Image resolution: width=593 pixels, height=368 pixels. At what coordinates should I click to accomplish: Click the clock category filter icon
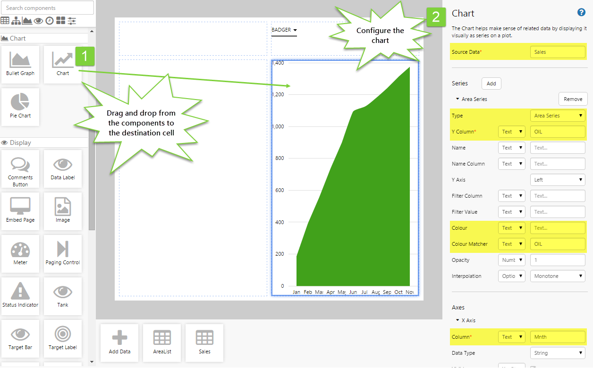[50, 21]
